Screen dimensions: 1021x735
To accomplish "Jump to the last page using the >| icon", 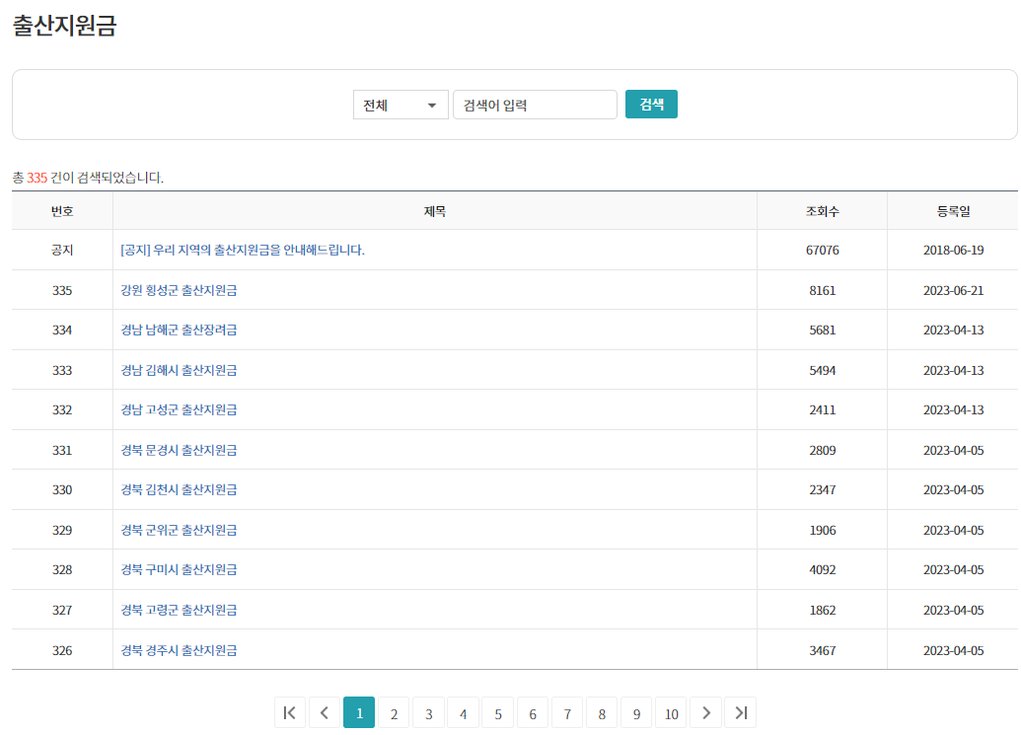I will (x=740, y=711).
